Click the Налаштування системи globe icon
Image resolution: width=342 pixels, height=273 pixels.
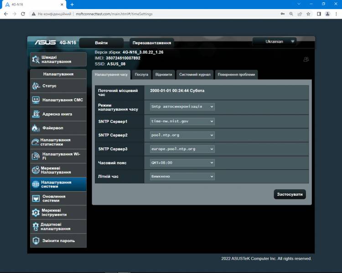click(x=36, y=184)
